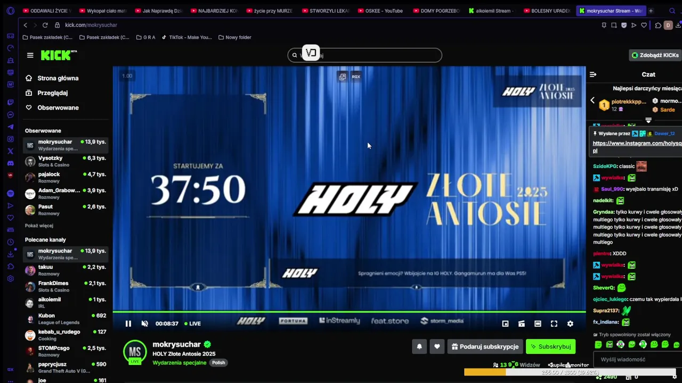Click the pop-out icon above video
Viewport: 682px width, 383px height.
(x=343, y=77)
